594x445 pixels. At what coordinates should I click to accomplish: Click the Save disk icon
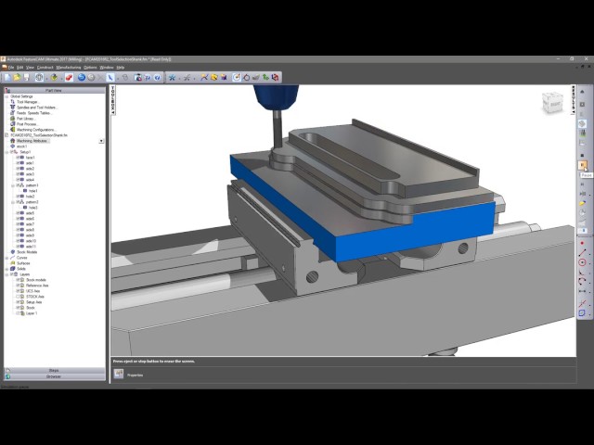click(x=26, y=77)
